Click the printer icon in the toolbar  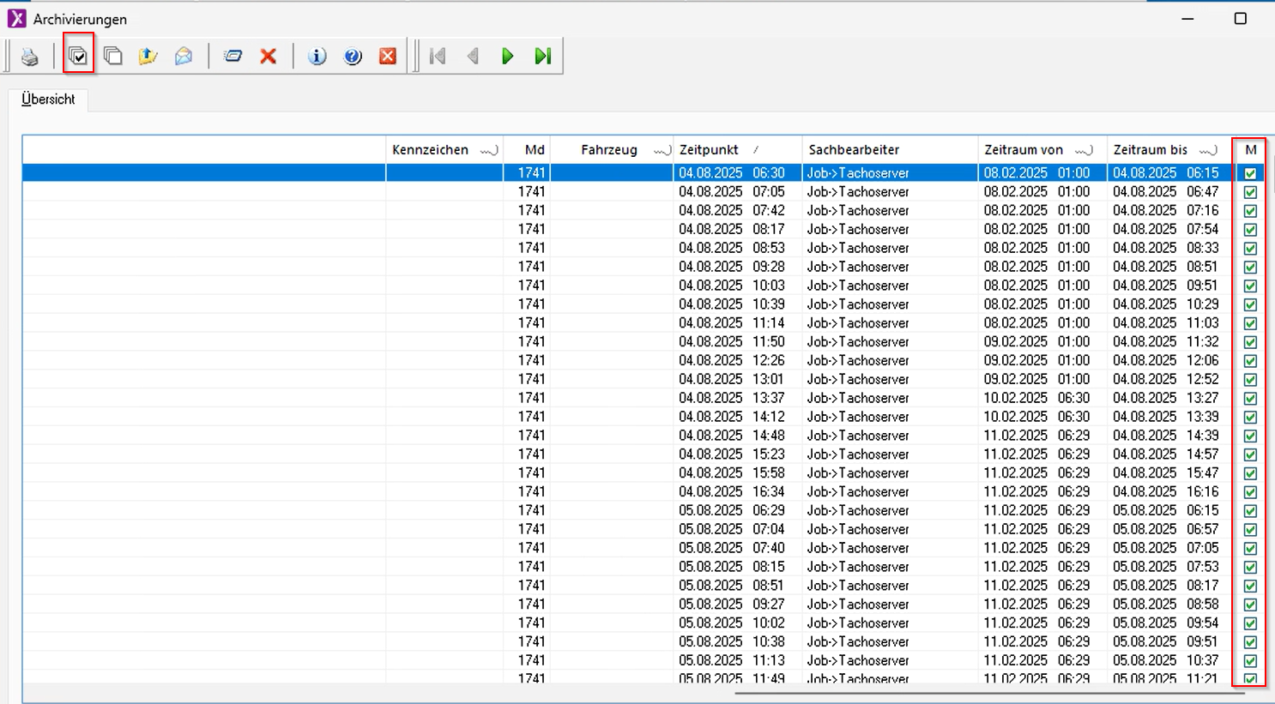(30, 57)
